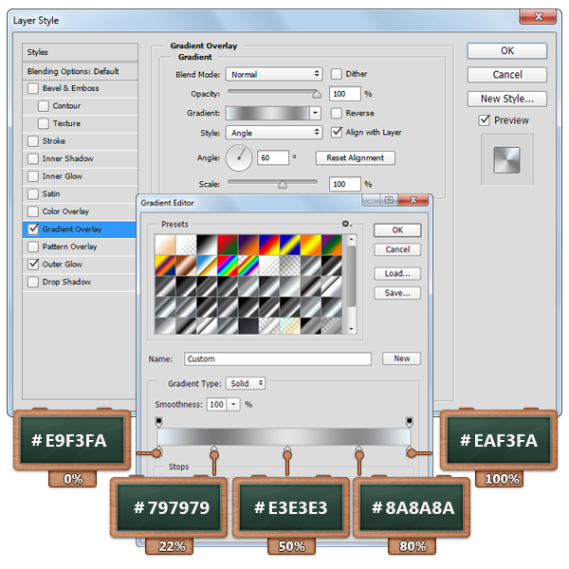
Task: Click the Reset Alignment button
Action: tap(356, 158)
